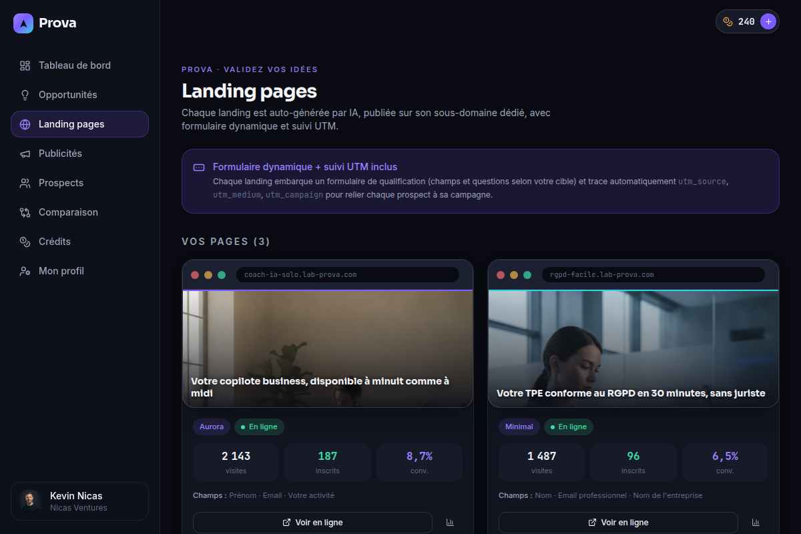Add credits with the plus button
Viewport: 801px width, 534px height.
point(768,21)
